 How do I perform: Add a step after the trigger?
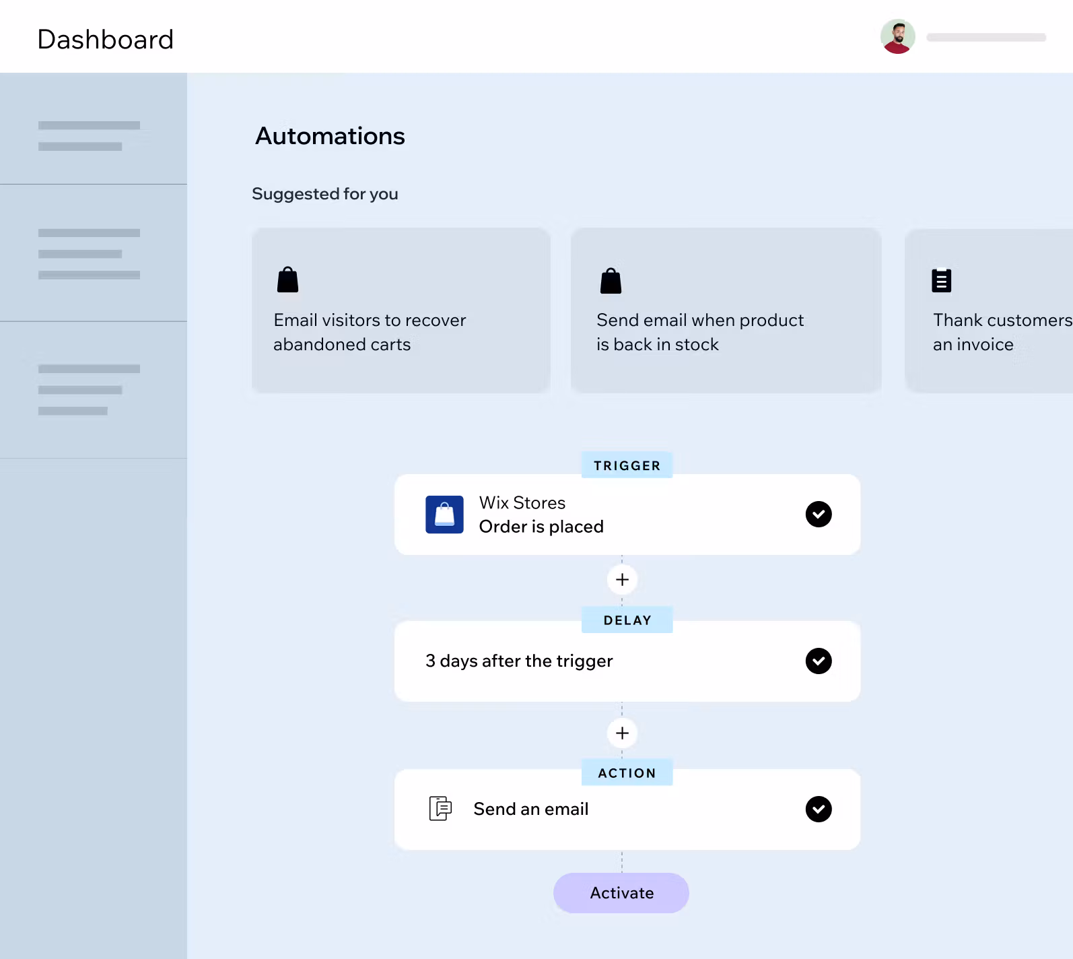[x=622, y=580]
